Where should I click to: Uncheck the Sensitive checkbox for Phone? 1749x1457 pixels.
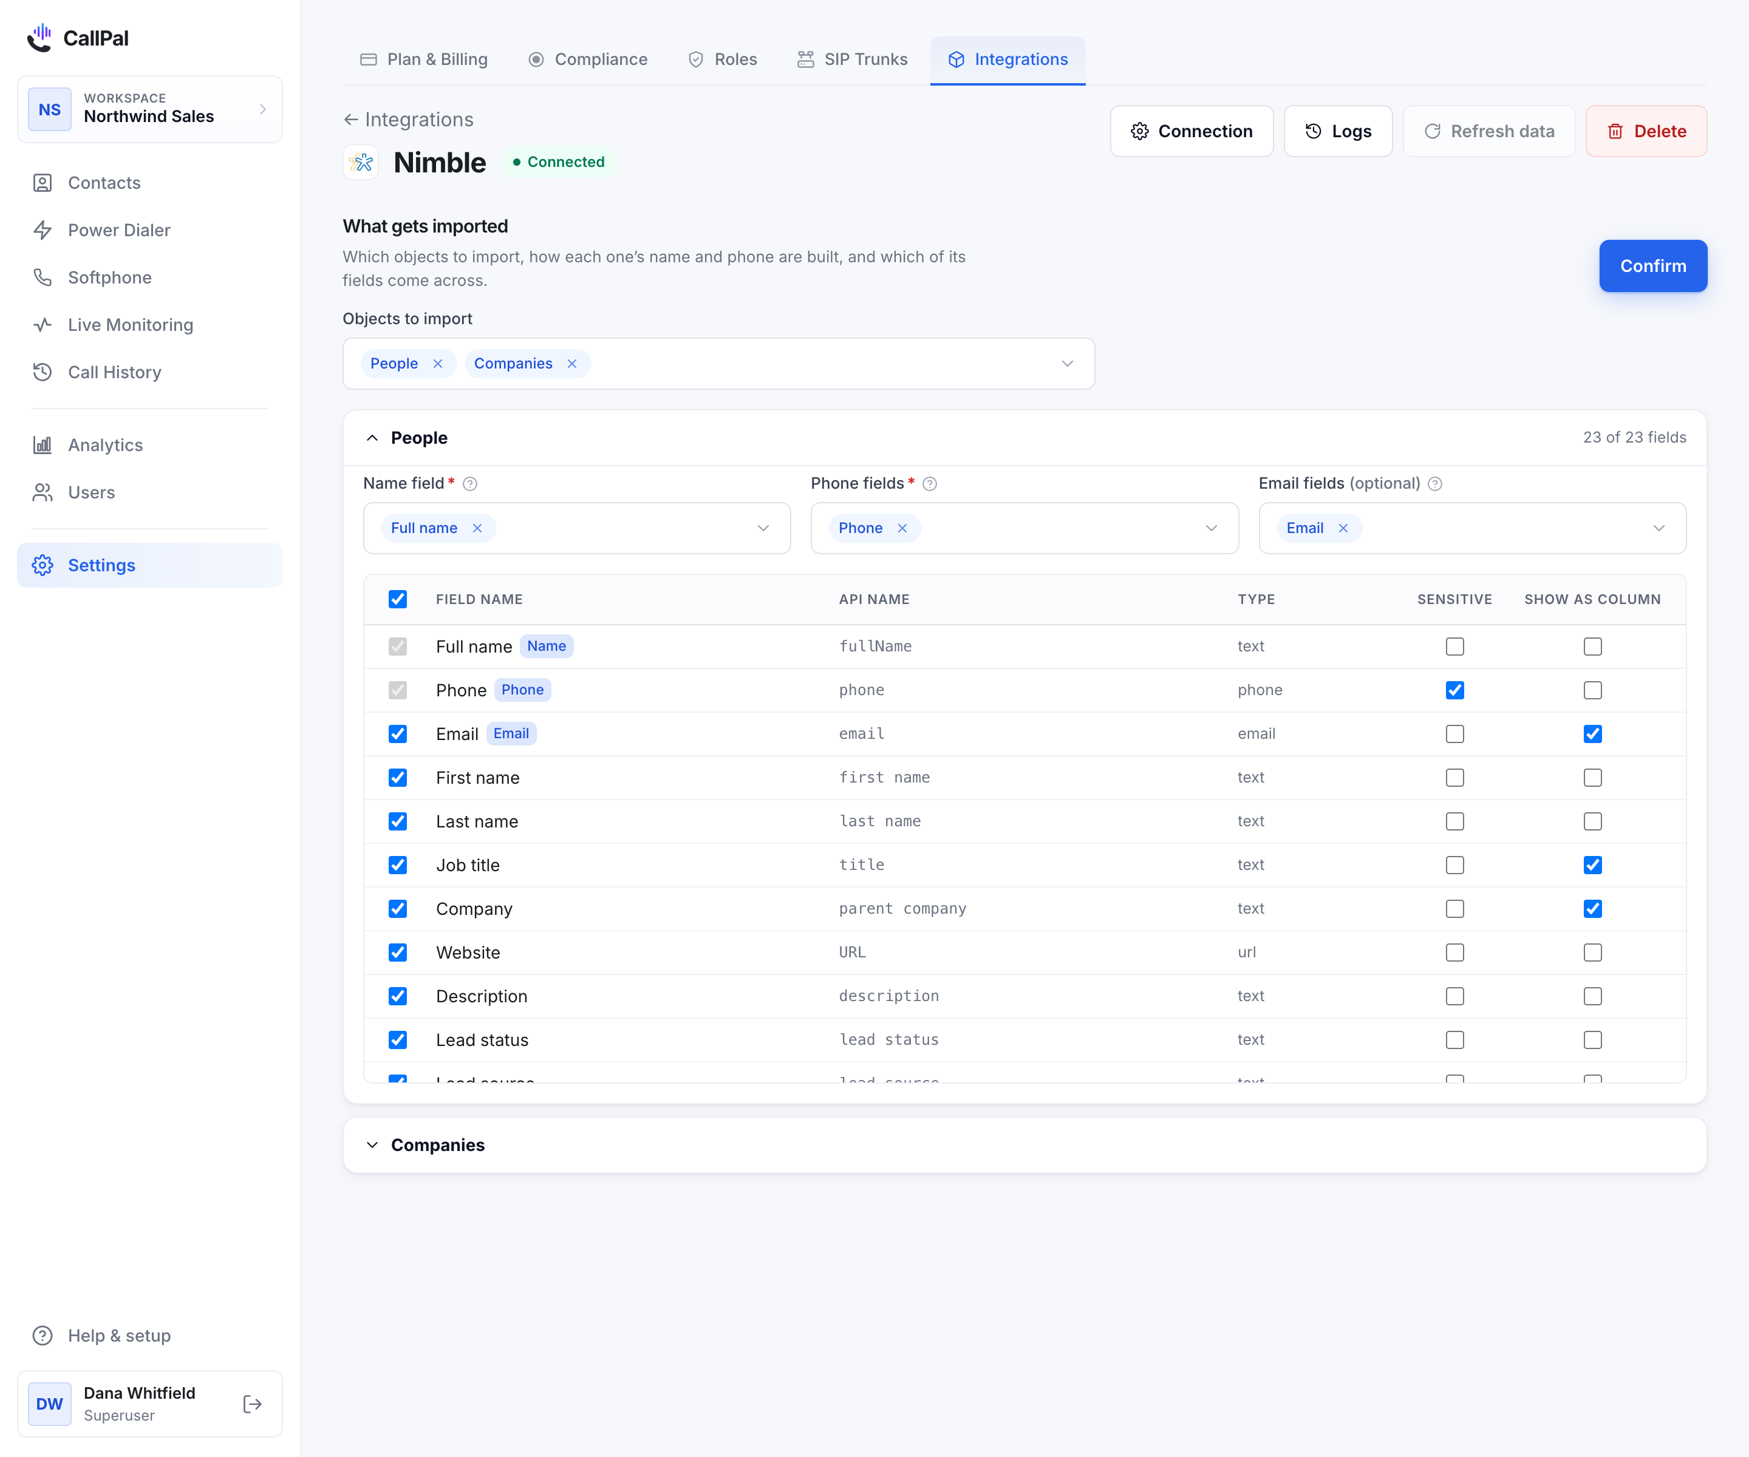1455,690
